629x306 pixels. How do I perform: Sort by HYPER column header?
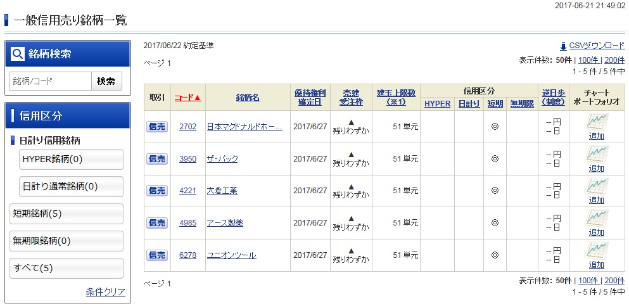437,103
